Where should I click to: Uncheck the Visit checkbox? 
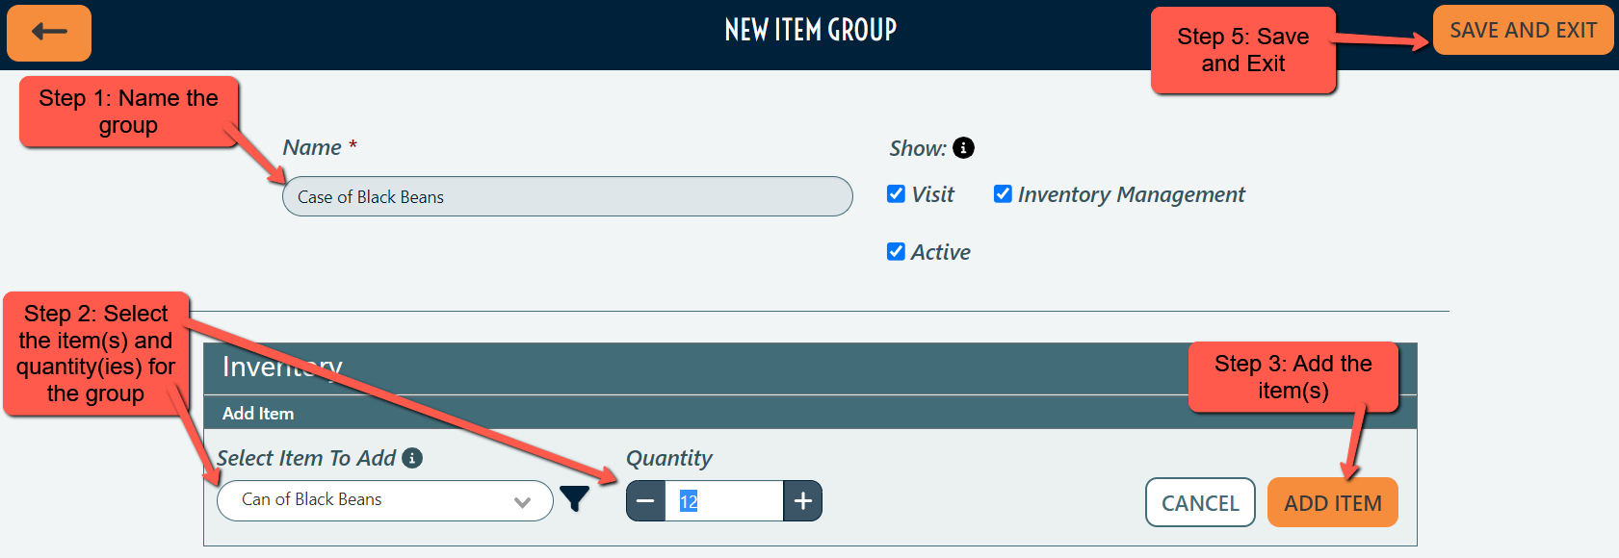click(x=895, y=192)
